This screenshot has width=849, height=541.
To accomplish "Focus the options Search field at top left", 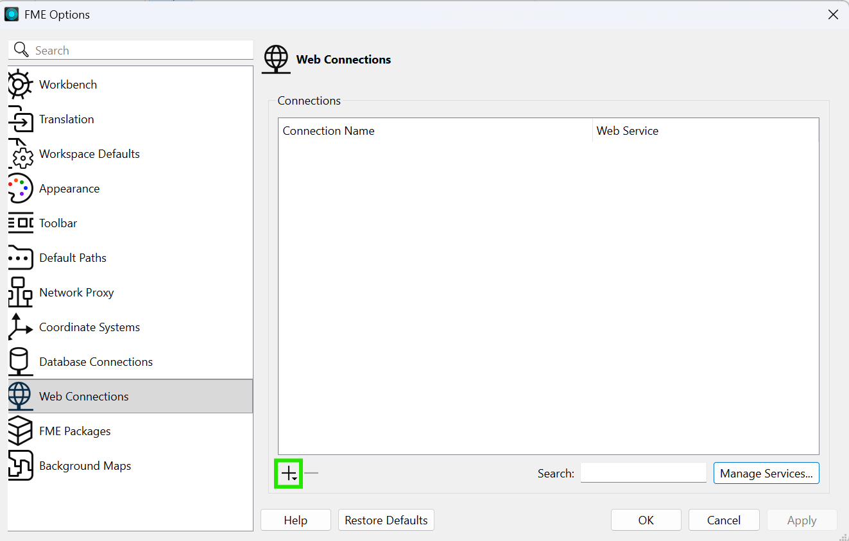I will tap(131, 50).
